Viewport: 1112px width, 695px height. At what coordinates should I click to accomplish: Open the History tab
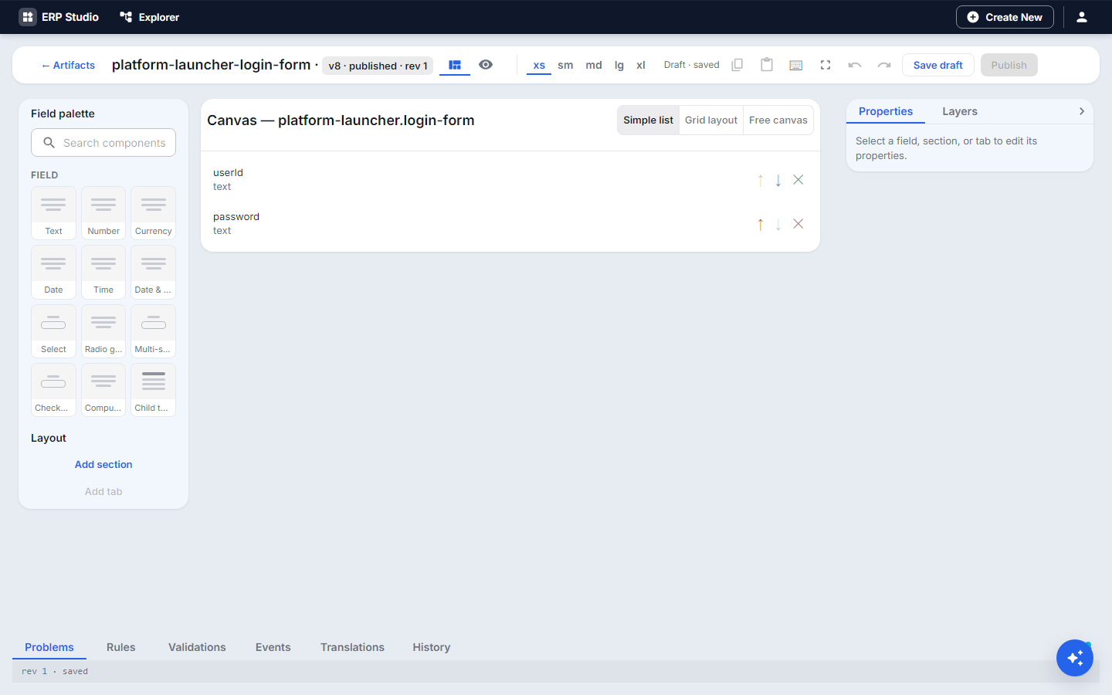[x=432, y=647]
